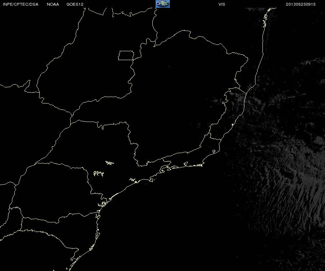This screenshot has width=325, height=271.
Task: Click the timestamp 201305230915
Action: pyautogui.click(x=300, y=4)
